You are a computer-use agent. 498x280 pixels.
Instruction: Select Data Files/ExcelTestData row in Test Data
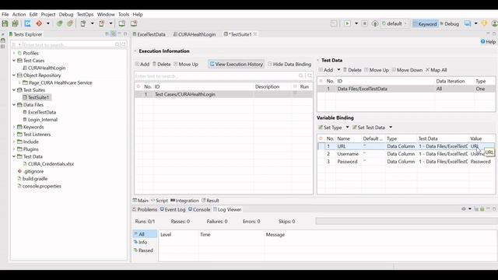point(406,89)
